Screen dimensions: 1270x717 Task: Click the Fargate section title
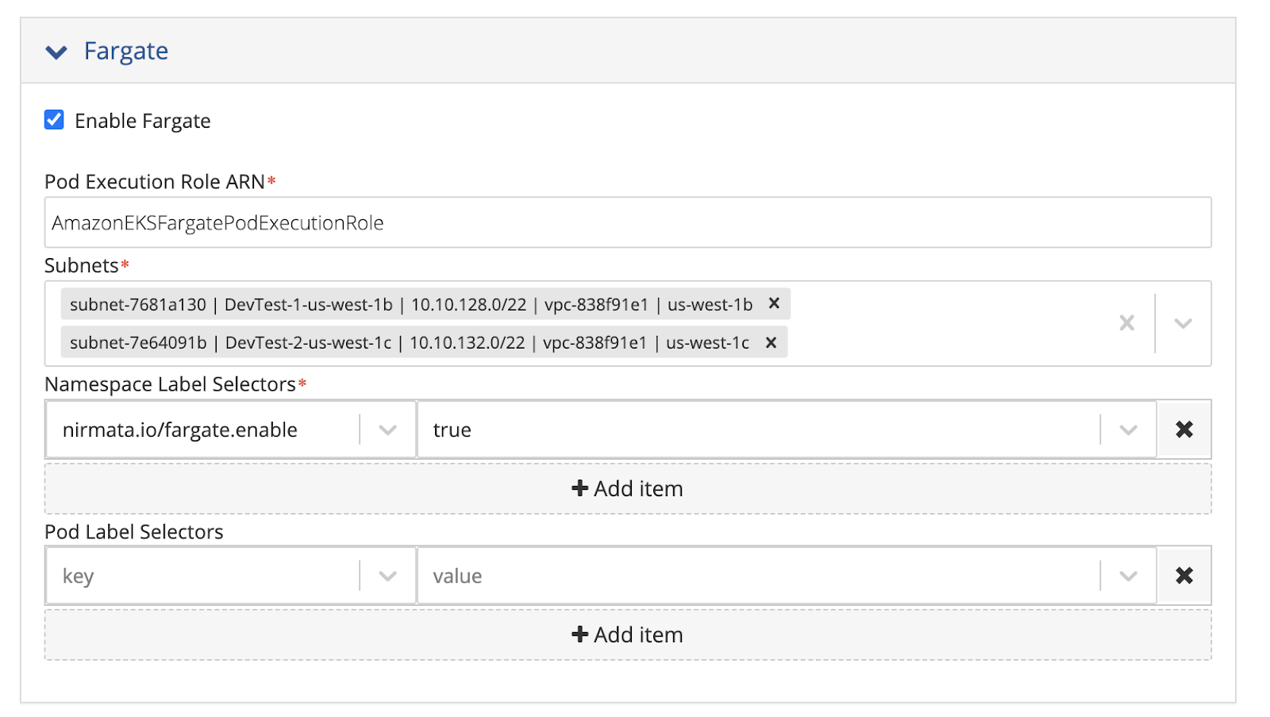pyautogui.click(x=126, y=51)
